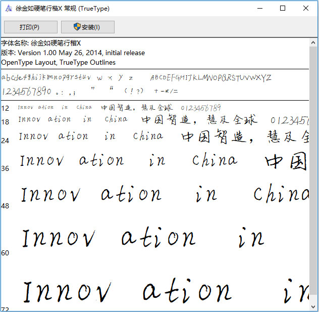Viewport: 319px width, 312px height.
Task: Click the font name line 字体名称: 徐金如硬笔行楷X
Action: tap(41, 43)
